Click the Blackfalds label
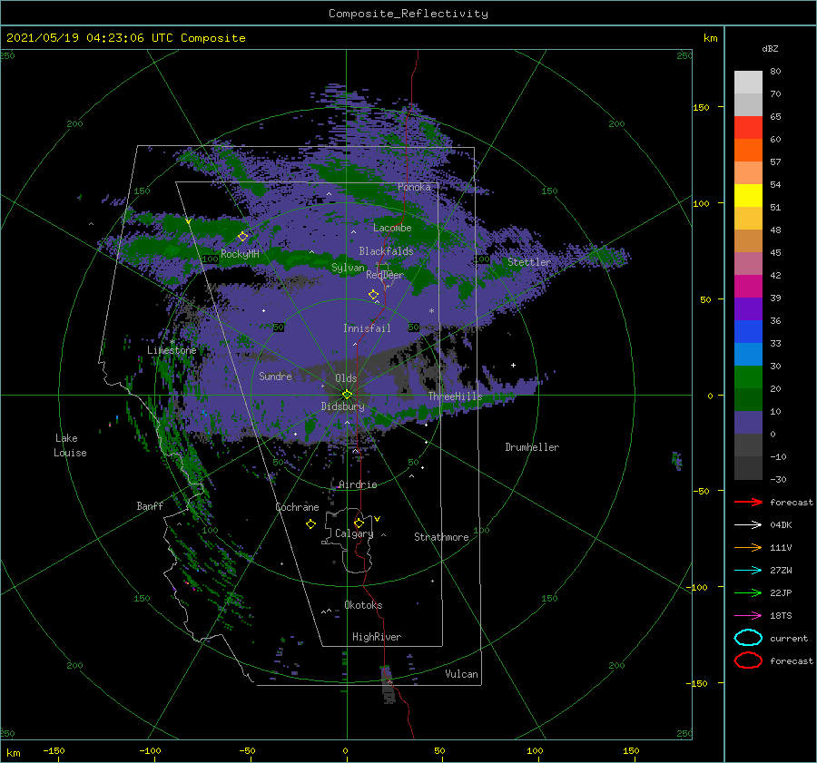Screen dimensions: 817x763 pyautogui.click(x=386, y=251)
